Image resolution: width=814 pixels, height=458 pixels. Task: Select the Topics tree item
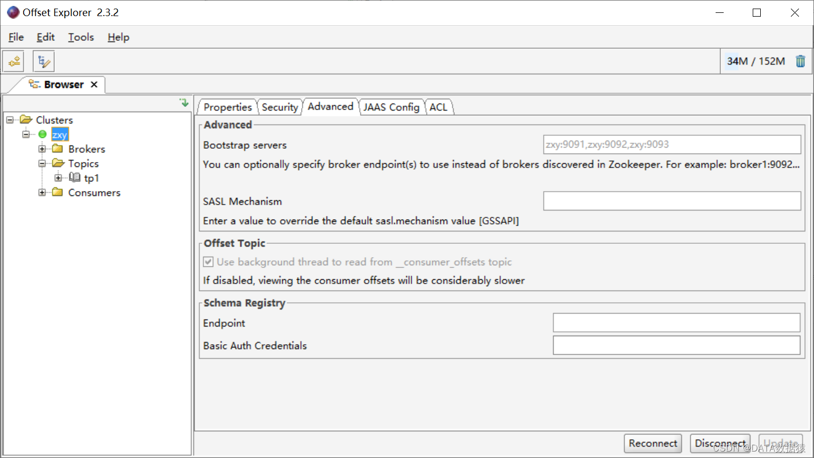[x=83, y=163]
